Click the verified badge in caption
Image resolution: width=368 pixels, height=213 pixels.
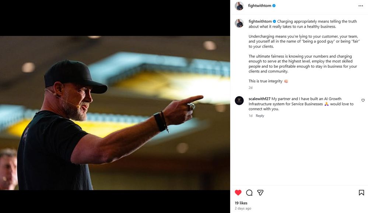click(x=274, y=22)
